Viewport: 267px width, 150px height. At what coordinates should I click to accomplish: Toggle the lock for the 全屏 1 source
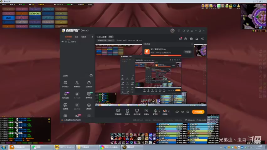pyautogui.click(x=66, y=41)
